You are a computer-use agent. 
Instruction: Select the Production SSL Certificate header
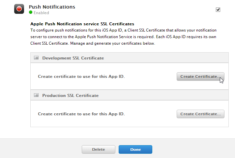point(130,95)
